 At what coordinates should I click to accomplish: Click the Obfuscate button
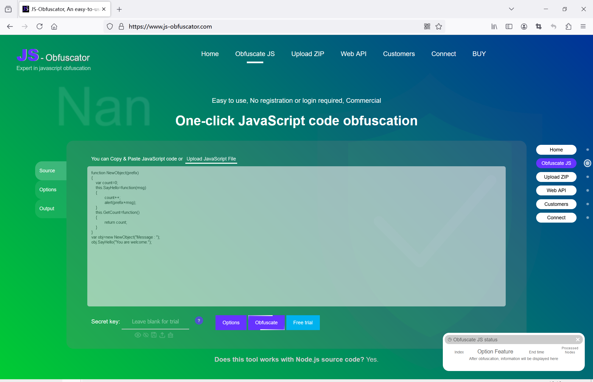[266, 323]
